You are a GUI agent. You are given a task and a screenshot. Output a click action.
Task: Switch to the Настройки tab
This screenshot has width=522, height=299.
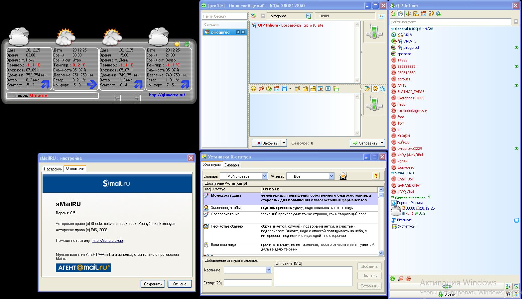[x=53, y=169]
